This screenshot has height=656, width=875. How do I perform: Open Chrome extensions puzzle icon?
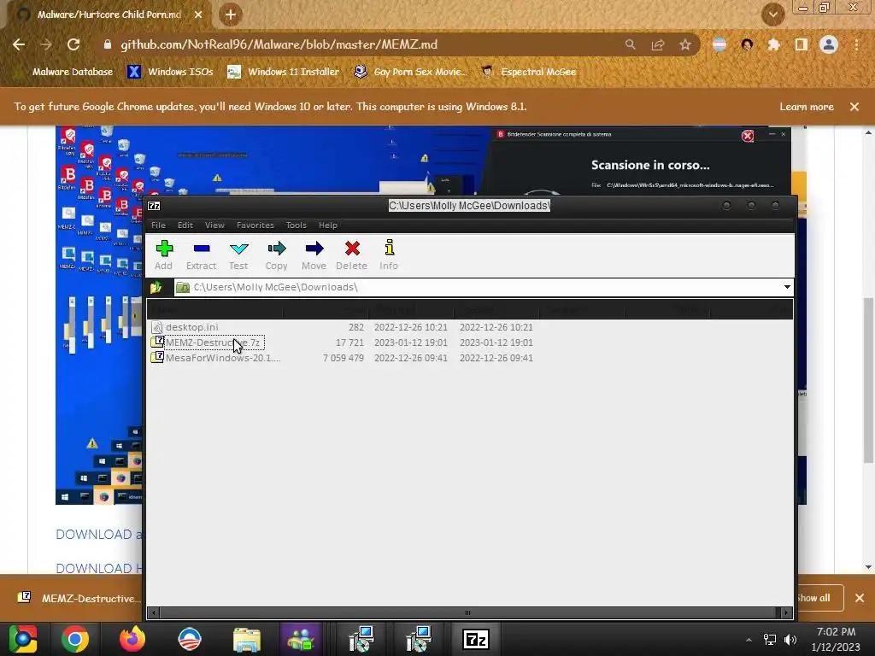[x=774, y=44]
